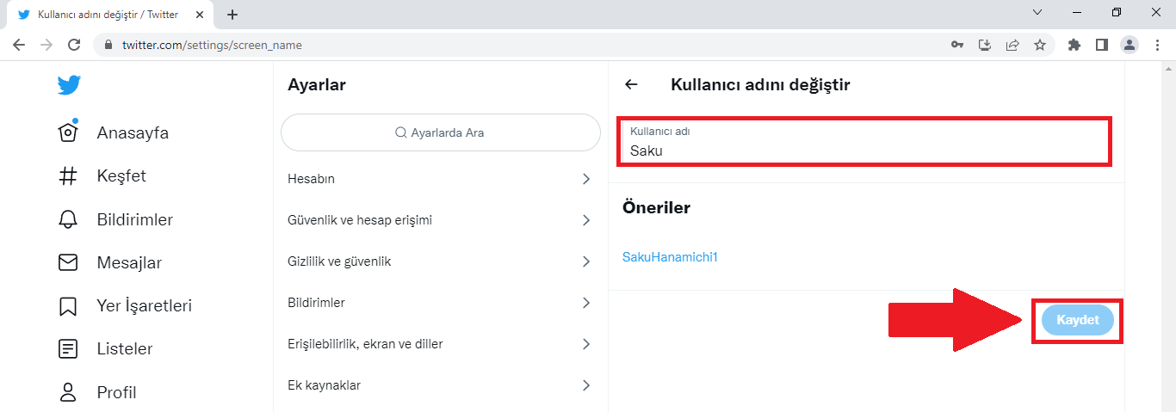Open Yer İşaretleri in the sidebar
The image size is (1176, 412).
(x=145, y=306)
